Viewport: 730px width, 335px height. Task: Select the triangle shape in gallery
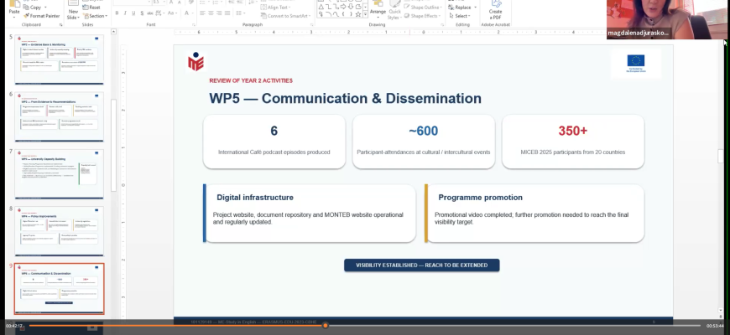point(321,7)
